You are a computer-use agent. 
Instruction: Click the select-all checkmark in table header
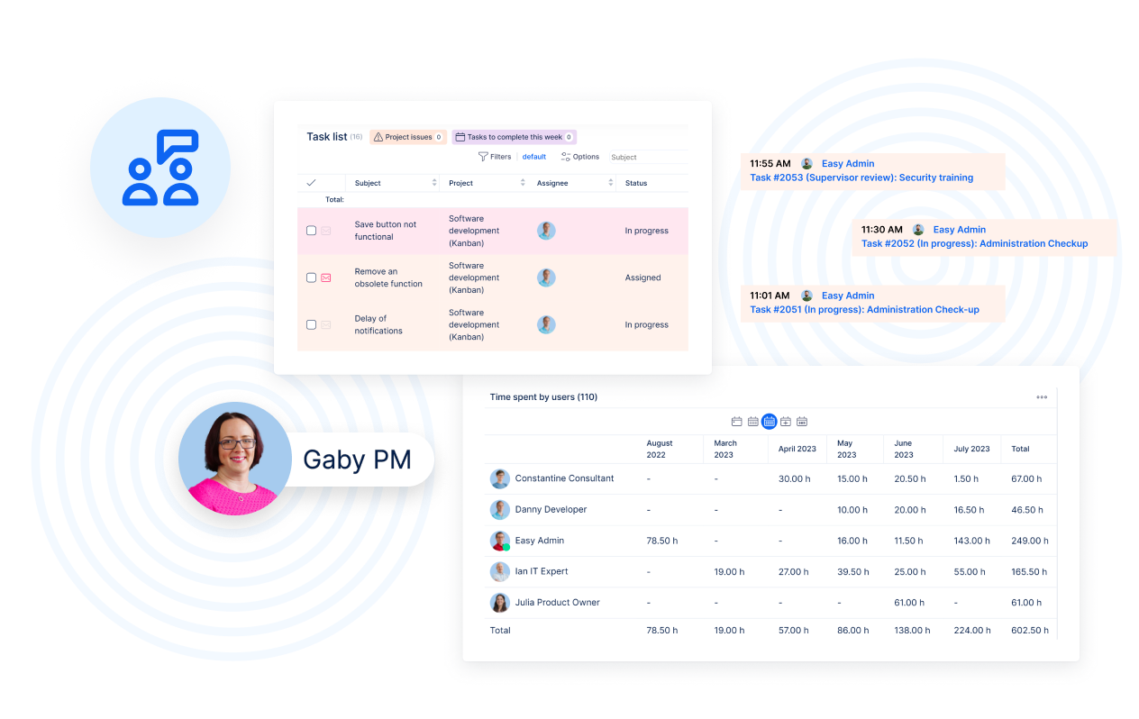point(312,183)
